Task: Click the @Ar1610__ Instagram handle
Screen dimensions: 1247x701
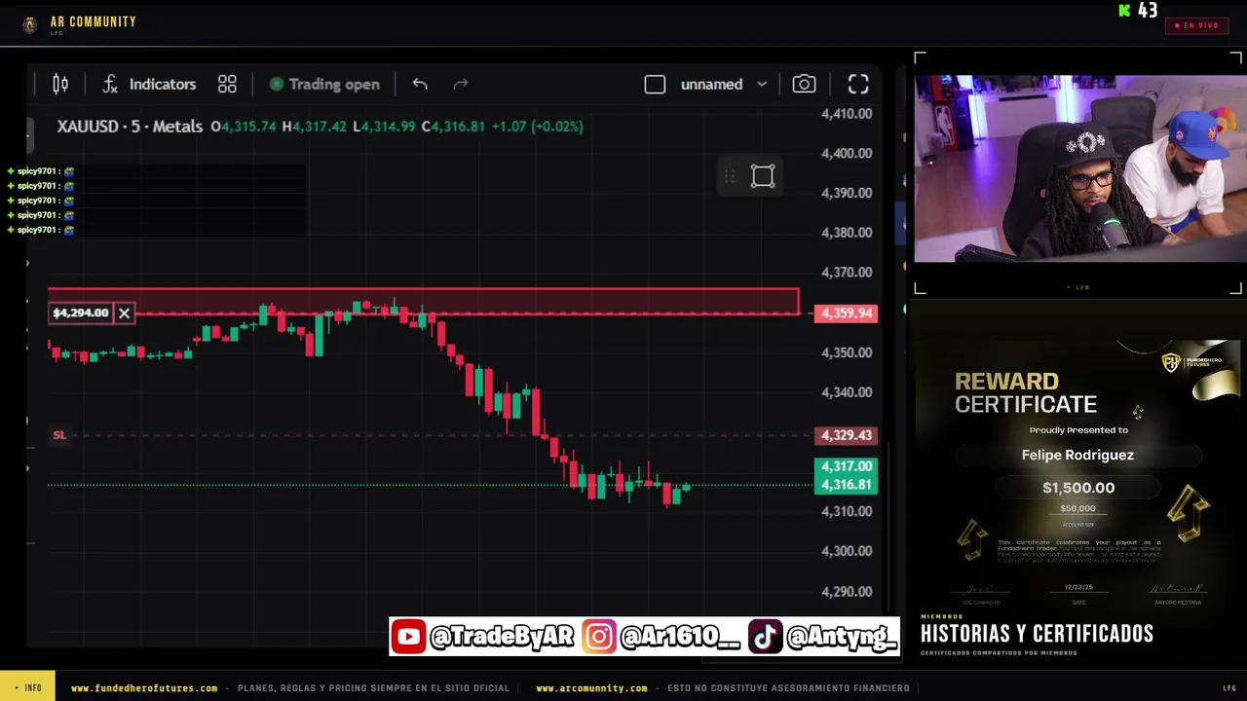Action: point(680,637)
